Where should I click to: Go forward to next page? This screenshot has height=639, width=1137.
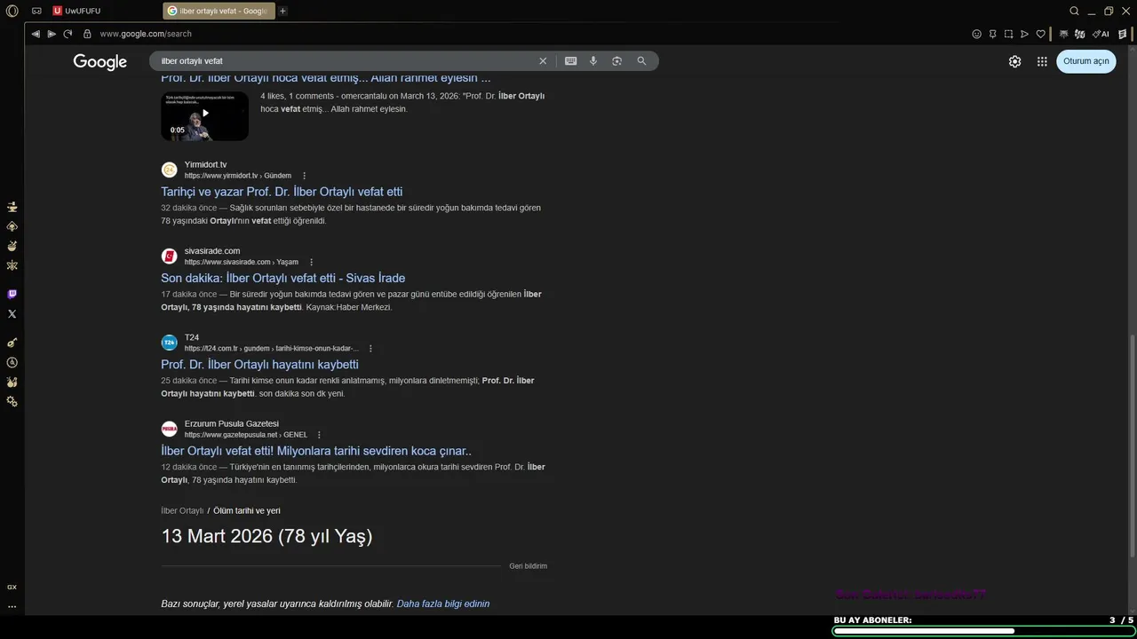(x=52, y=34)
